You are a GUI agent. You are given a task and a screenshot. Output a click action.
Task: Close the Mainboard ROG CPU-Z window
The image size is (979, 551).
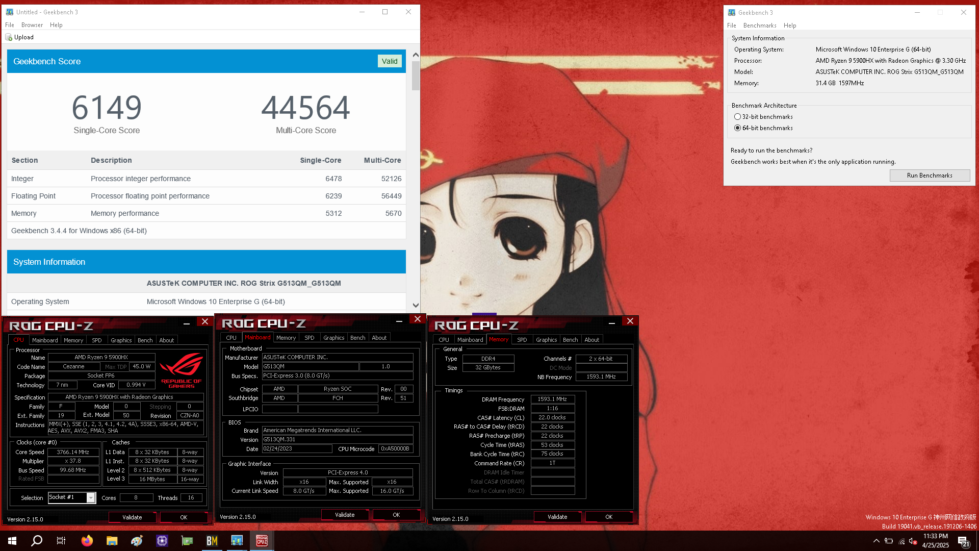pyautogui.click(x=417, y=319)
